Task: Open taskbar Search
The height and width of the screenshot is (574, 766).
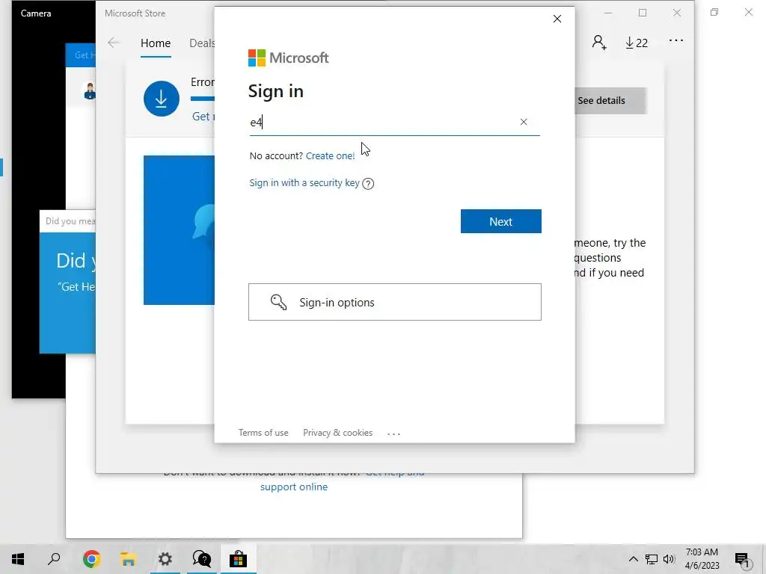Action: click(x=54, y=559)
